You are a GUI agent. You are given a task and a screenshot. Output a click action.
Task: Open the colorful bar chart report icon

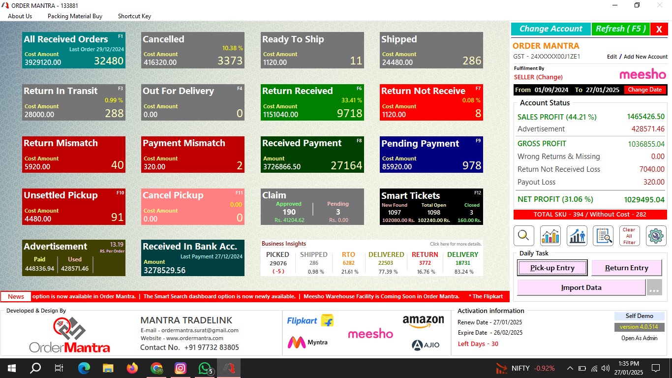point(550,236)
